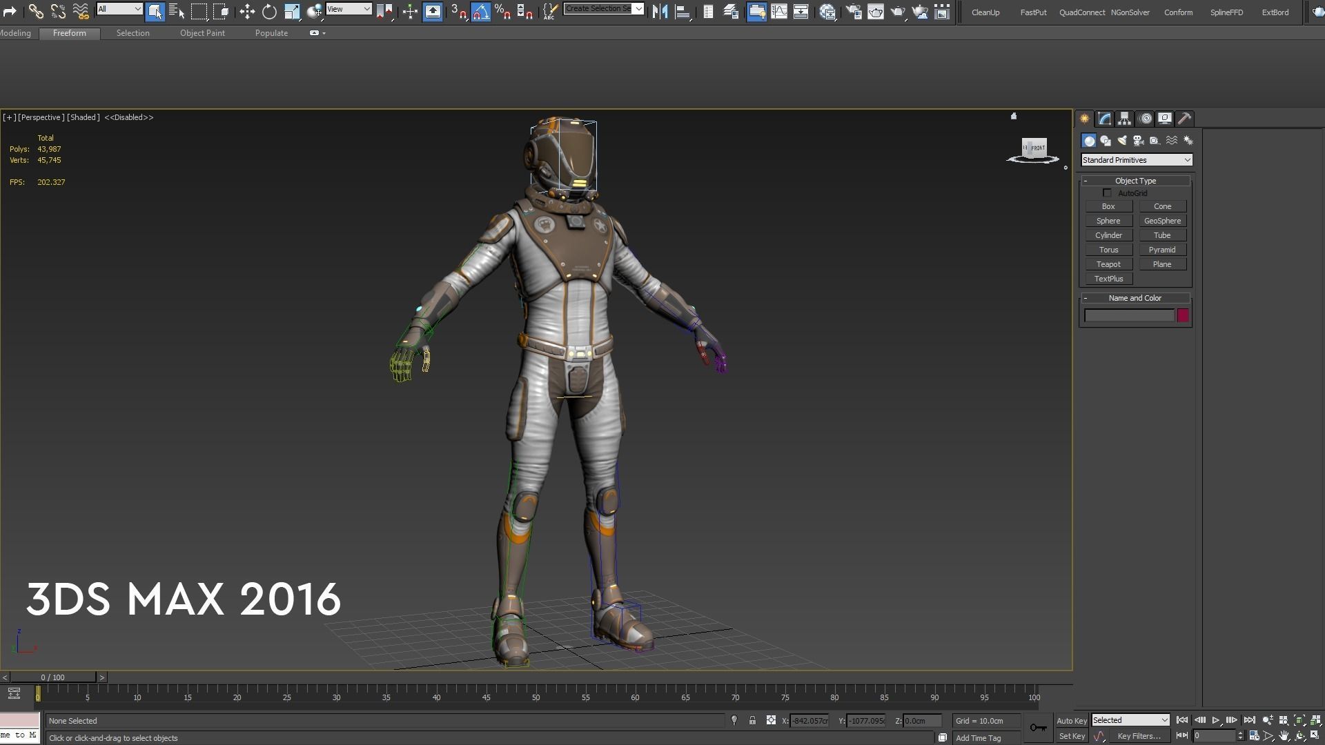Screen dimensions: 1325x745
Task: Click Edit Named Selection Sets icon
Action: tap(550, 11)
